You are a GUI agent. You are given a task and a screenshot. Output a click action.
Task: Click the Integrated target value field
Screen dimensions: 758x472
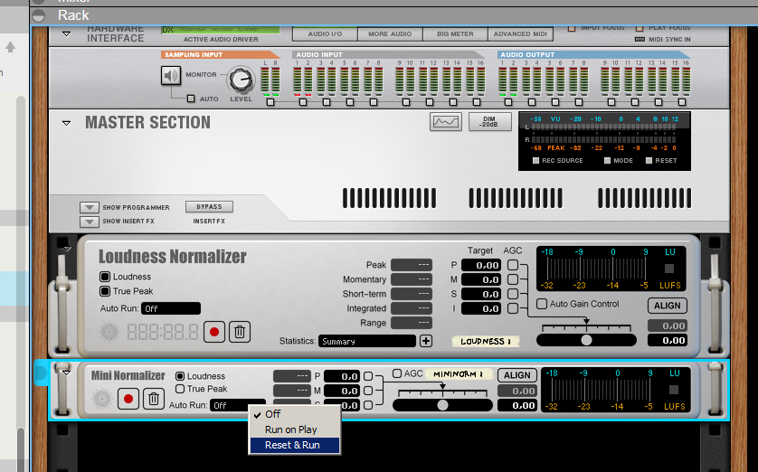481,308
